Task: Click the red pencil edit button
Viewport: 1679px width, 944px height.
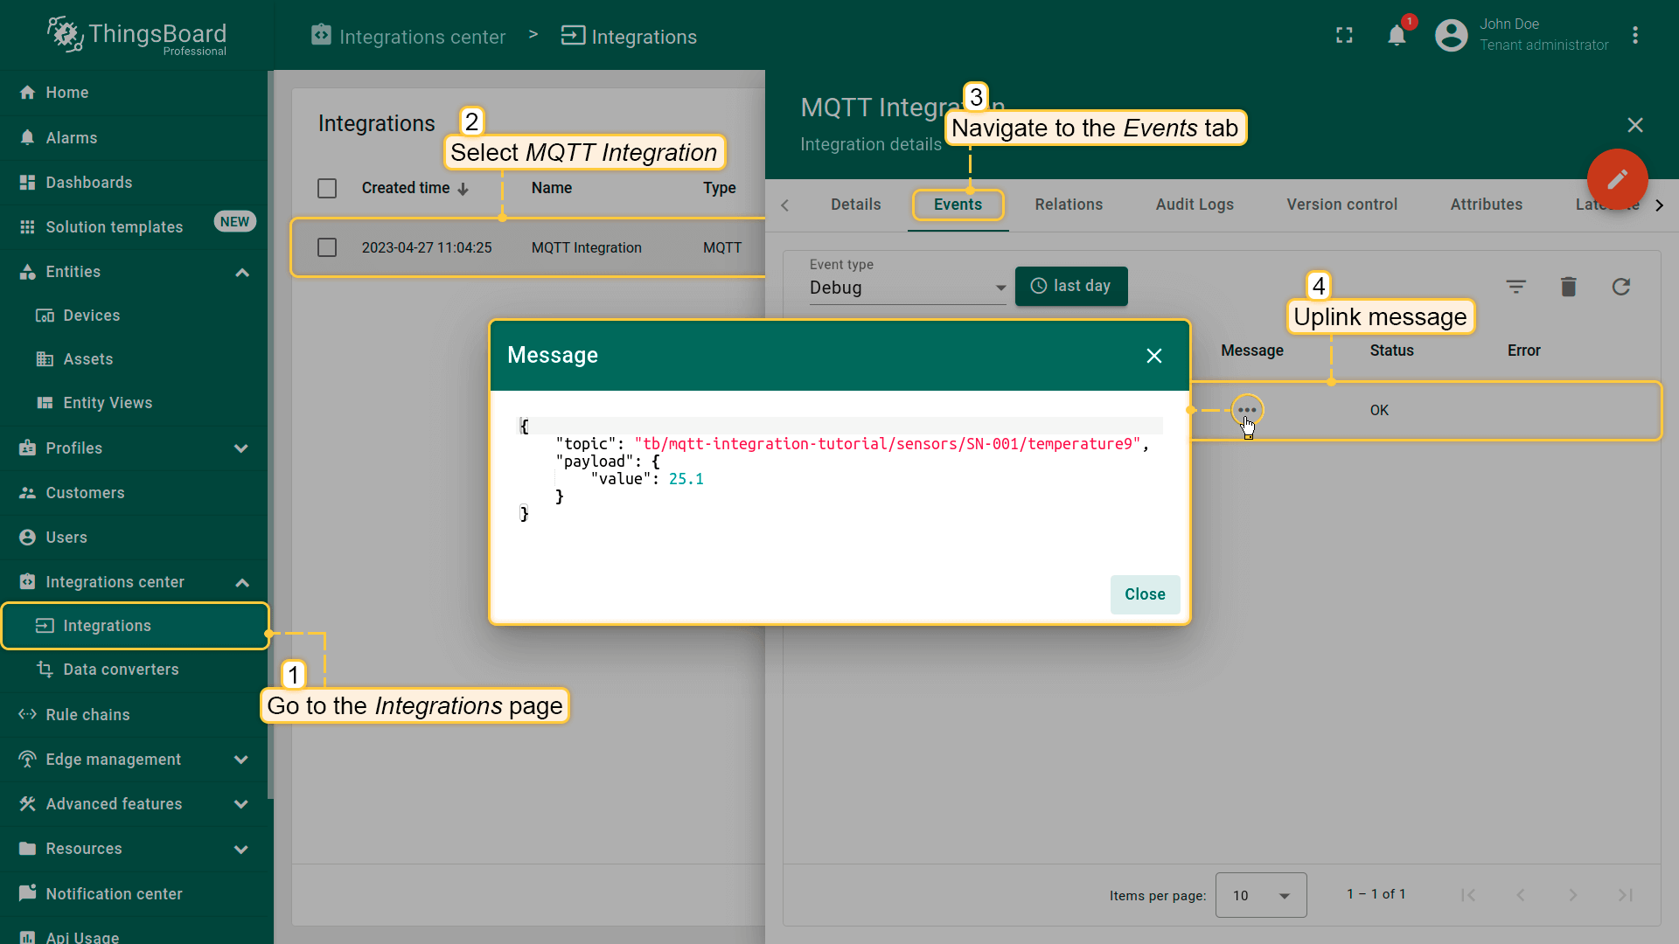Action: pyautogui.click(x=1617, y=179)
